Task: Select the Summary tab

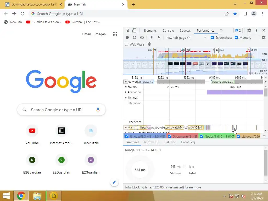Action: (132, 142)
